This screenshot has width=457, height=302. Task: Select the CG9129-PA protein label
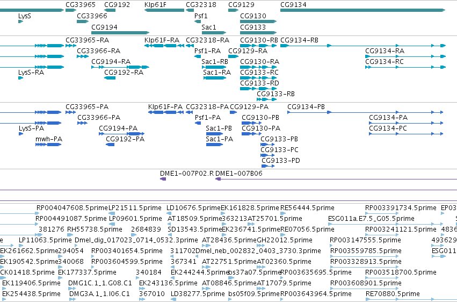tap(249, 107)
